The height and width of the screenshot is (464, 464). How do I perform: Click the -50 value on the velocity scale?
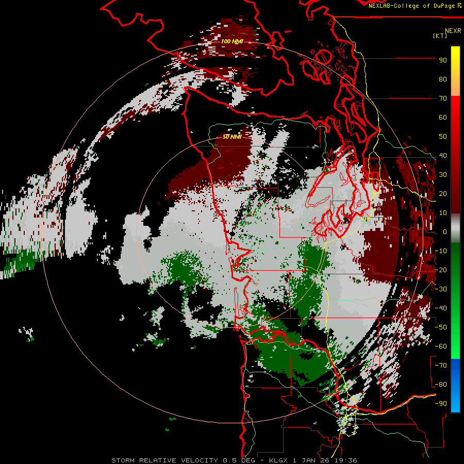[441, 327]
